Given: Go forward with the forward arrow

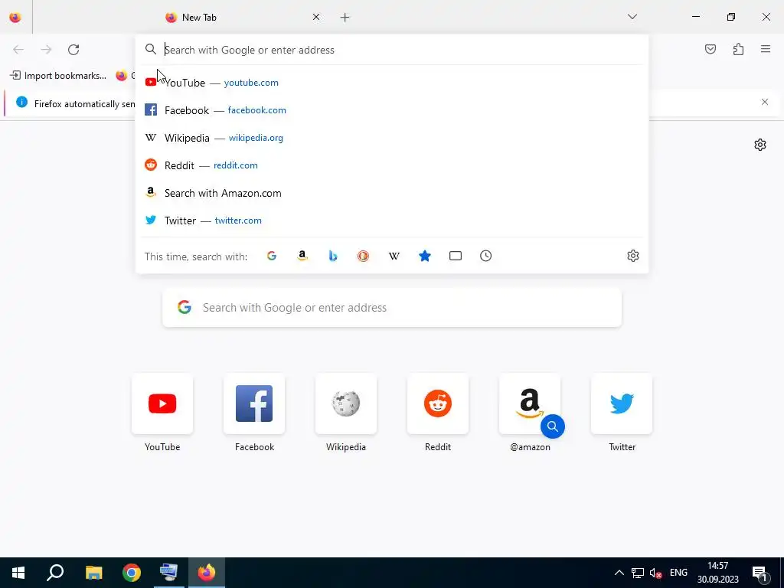Looking at the screenshot, I should (x=46, y=50).
